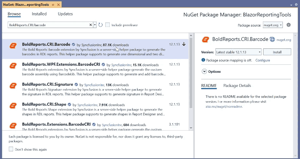The height and width of the screenshot is (159, 300).
Task: Click the info icon by package source mapping
Action: pos(203,60)
